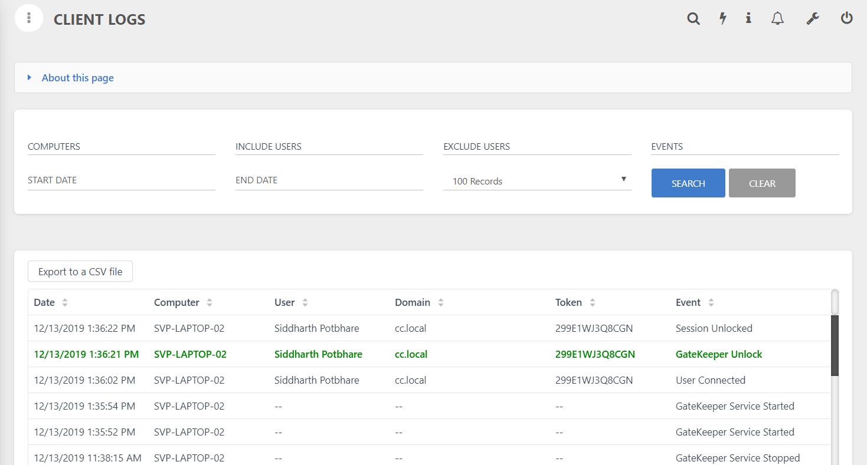Viewport: 867px width, 465px height.
Task: Click the START DATE field
Action: point(121,180)
